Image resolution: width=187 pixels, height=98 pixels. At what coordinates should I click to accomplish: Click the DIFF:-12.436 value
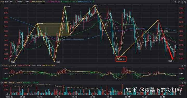pos(36,66)
